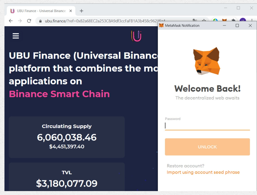Screen dimensions: 257x195
Task: Open the hamburger navigation menu
Action: pos(16,36)
